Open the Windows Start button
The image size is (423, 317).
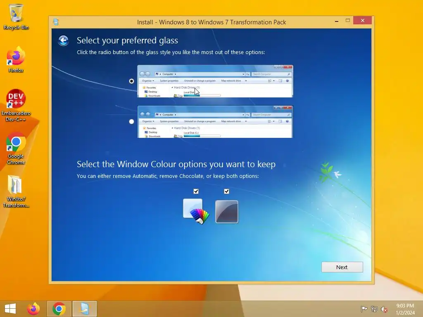pyautogui.click(x=10, y=309)
